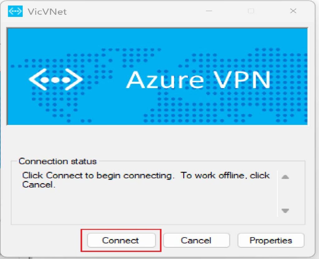Click blank area between banner and status box

pos(156,140)
